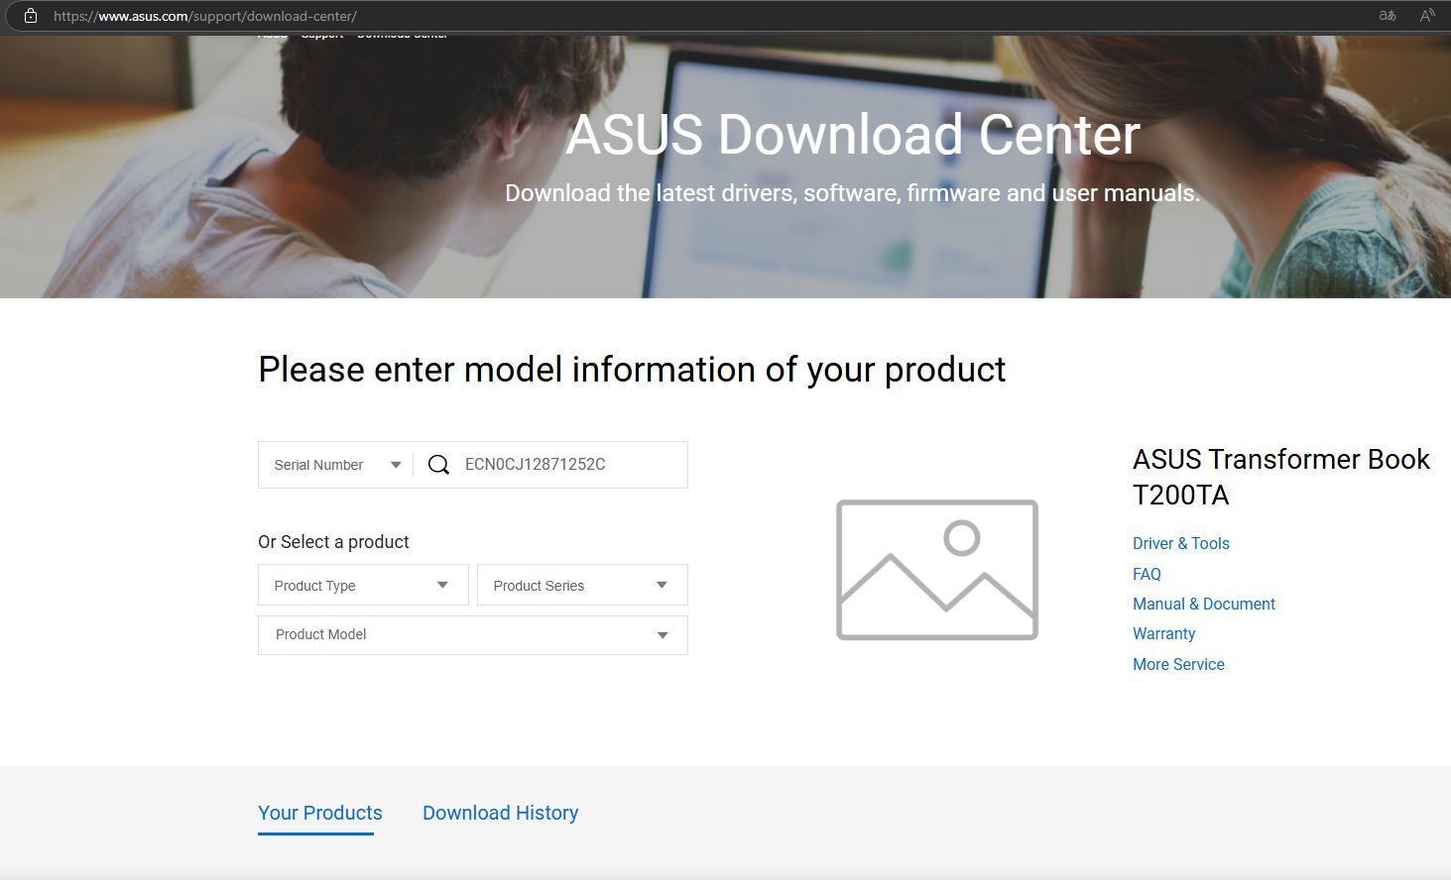Click the site lock icon in address bar
Screen dimensions: 1451x889
click(31, 16)
